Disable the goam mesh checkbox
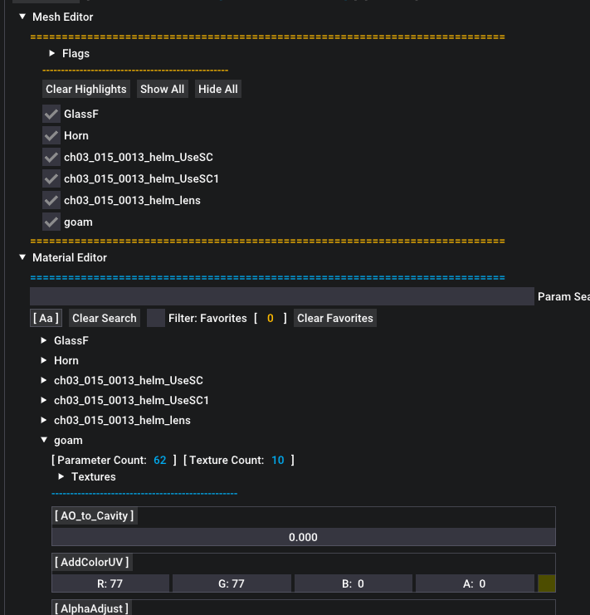 click(x=51, y=222)
